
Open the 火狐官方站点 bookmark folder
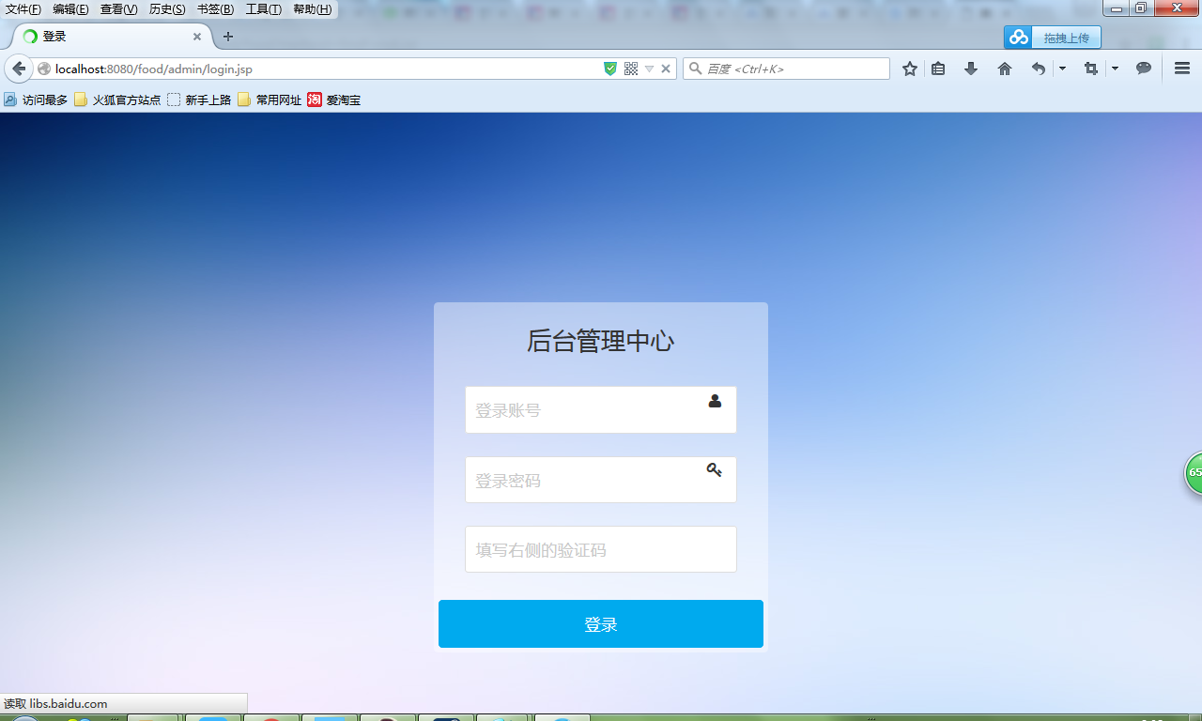(x=117, y=100)
